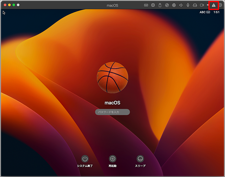
Task: Click the sound speaker icon
Action: coord(181,5)
